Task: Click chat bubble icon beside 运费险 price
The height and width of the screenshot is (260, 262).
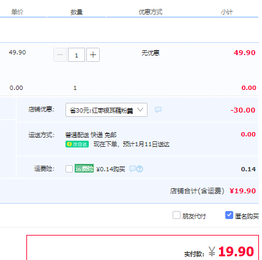Action: [x=132, y=169]
